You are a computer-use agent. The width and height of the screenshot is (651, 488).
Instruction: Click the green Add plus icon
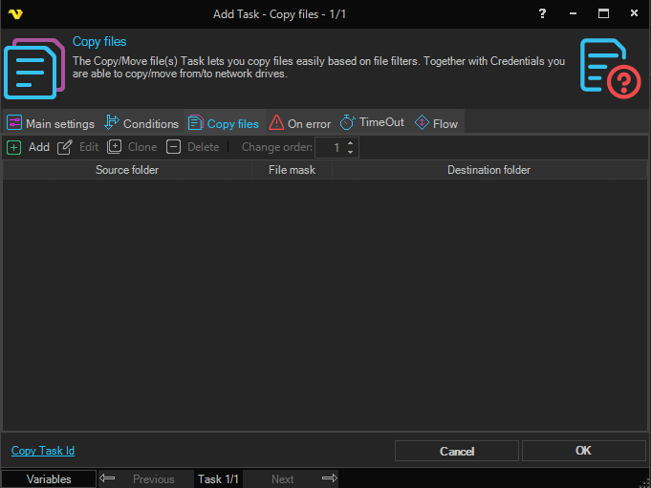pos(14,147)
